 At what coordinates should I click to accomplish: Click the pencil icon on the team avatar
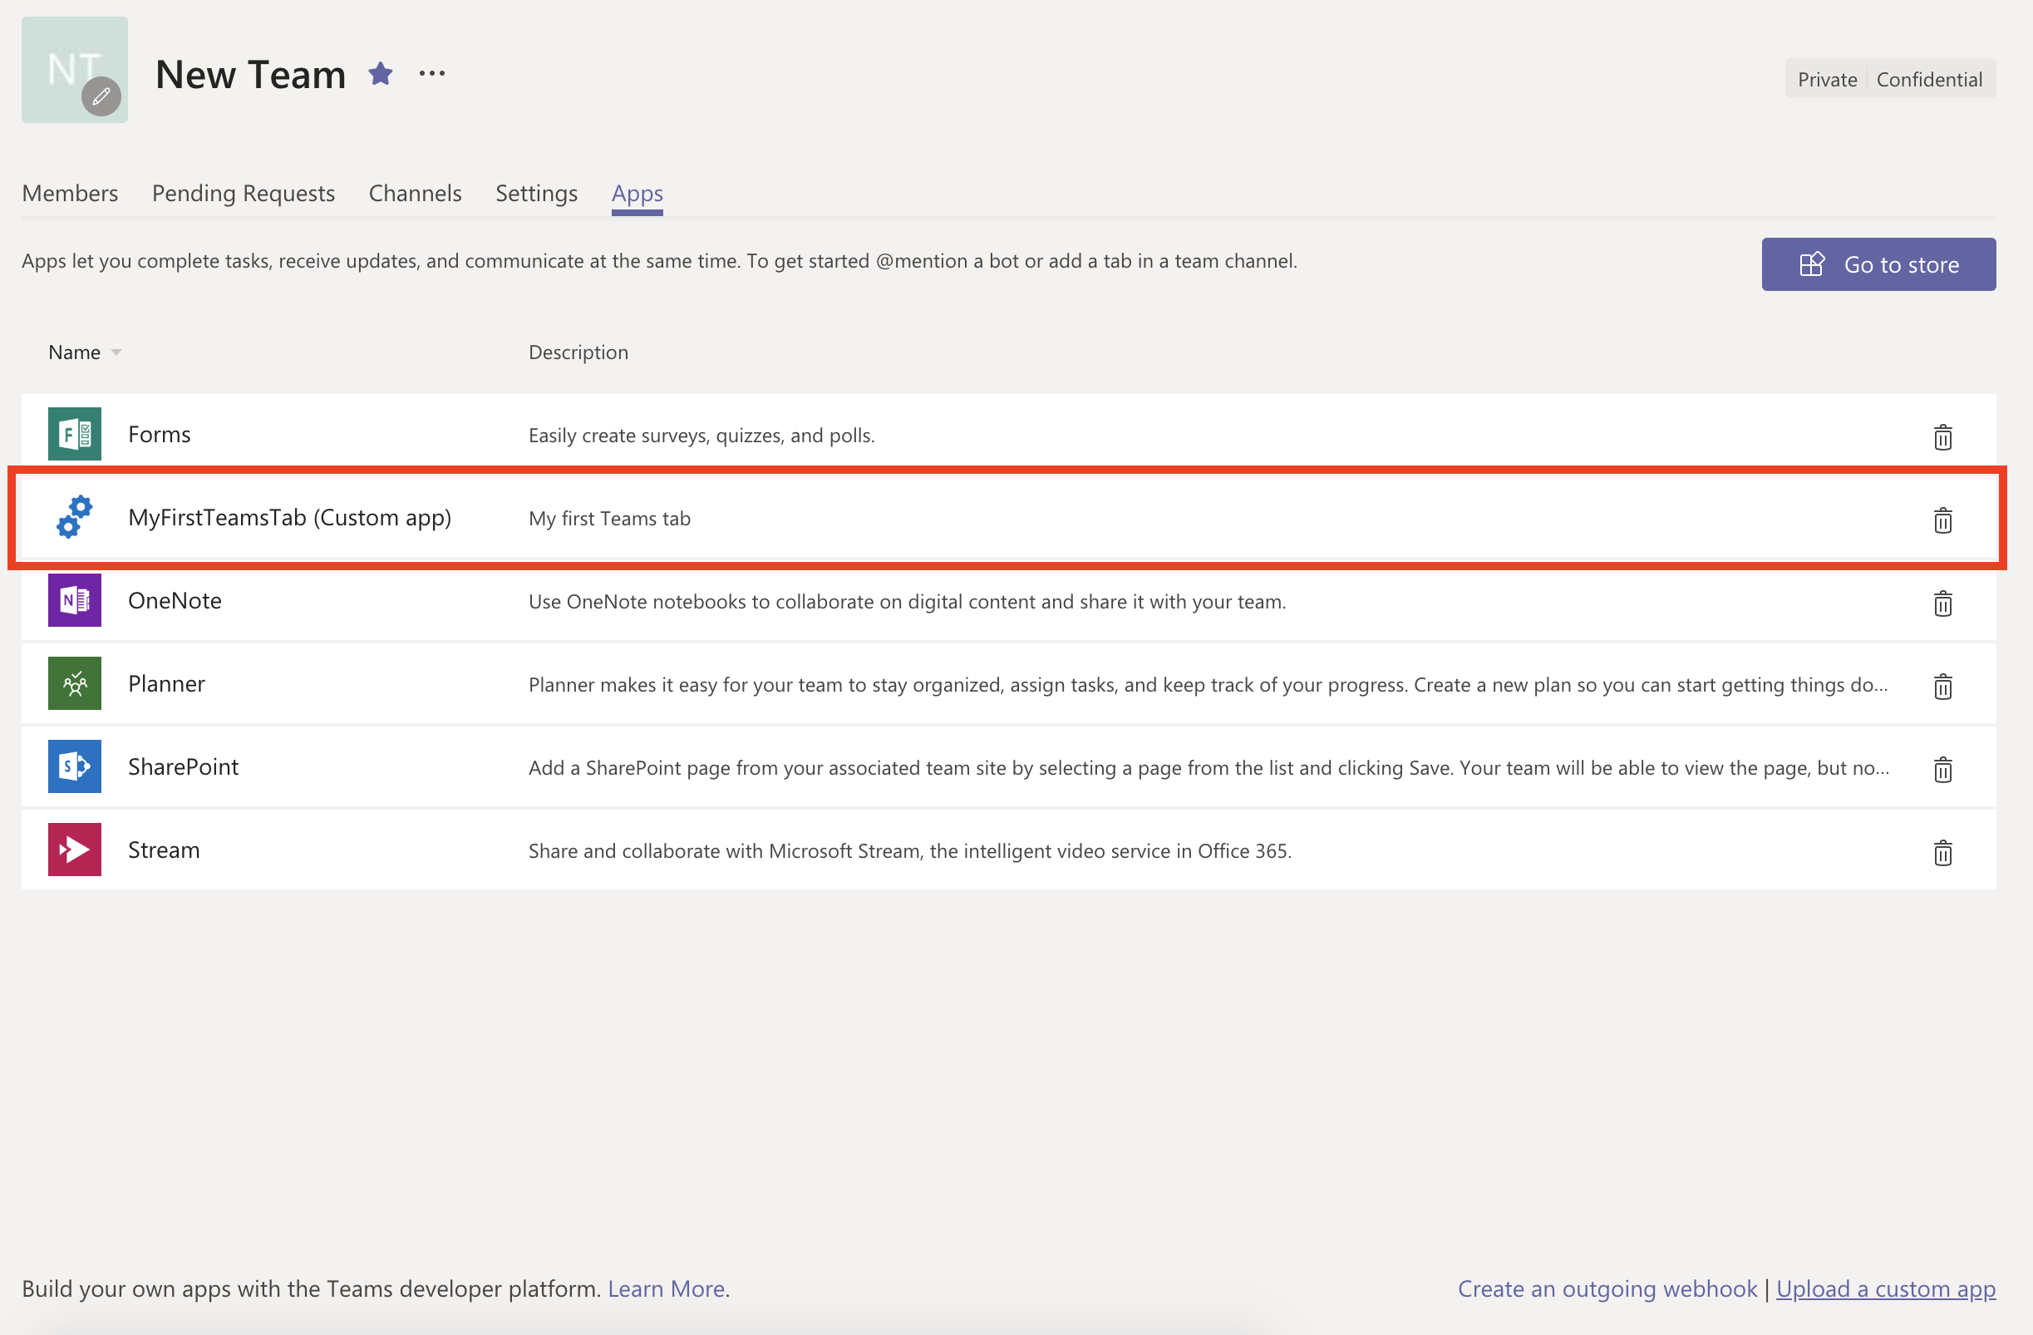[x=101, y=96]
